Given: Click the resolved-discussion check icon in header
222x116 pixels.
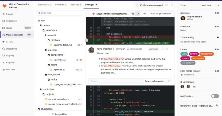Looking at the screenshot, I should click(x=137, y=5).
